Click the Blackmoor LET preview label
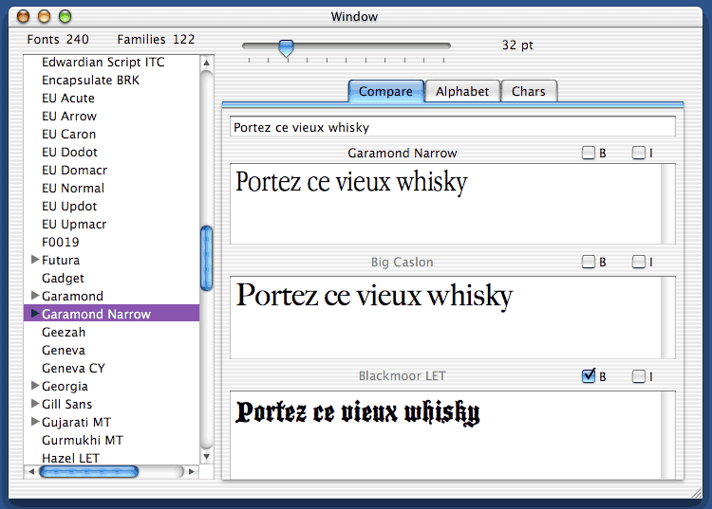 (x=402, y=375)
